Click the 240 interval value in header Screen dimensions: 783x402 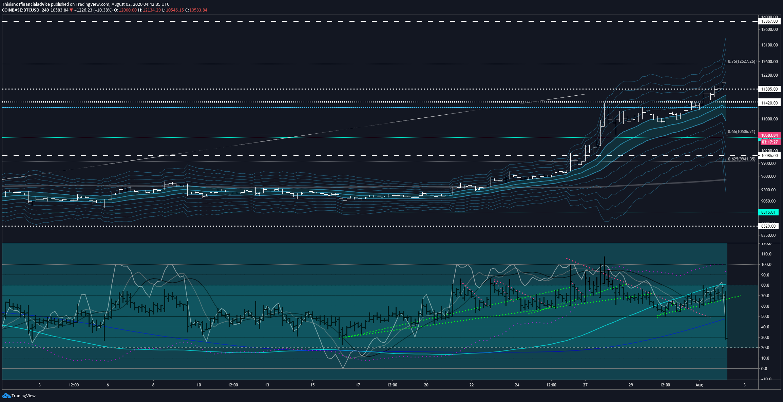[45, 10]
